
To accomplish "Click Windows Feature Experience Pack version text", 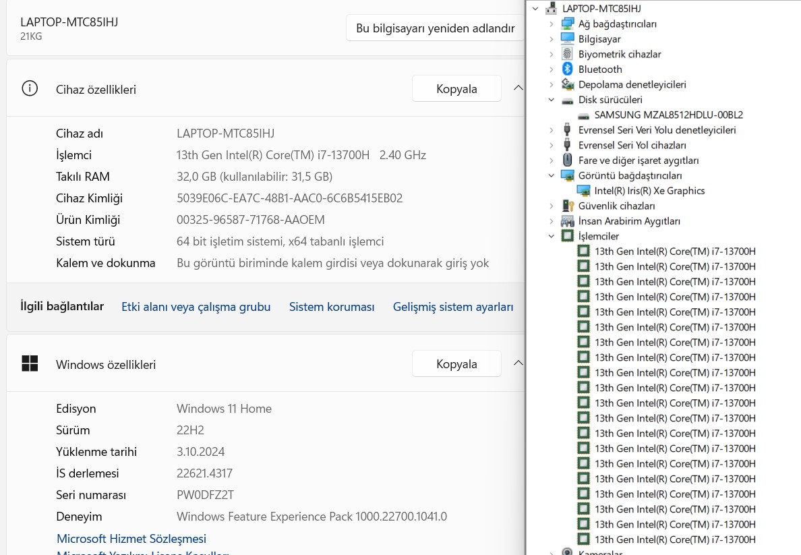I will click(311, 517).
